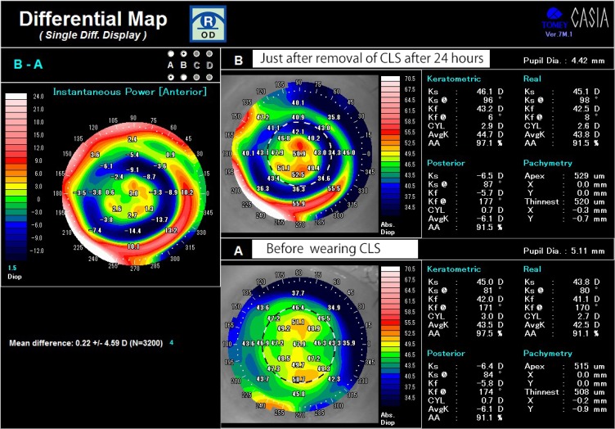Click the differential map color scale bar
Image resolution: width=615 pixels, height=429 pixels.
(x=16, y=177)
